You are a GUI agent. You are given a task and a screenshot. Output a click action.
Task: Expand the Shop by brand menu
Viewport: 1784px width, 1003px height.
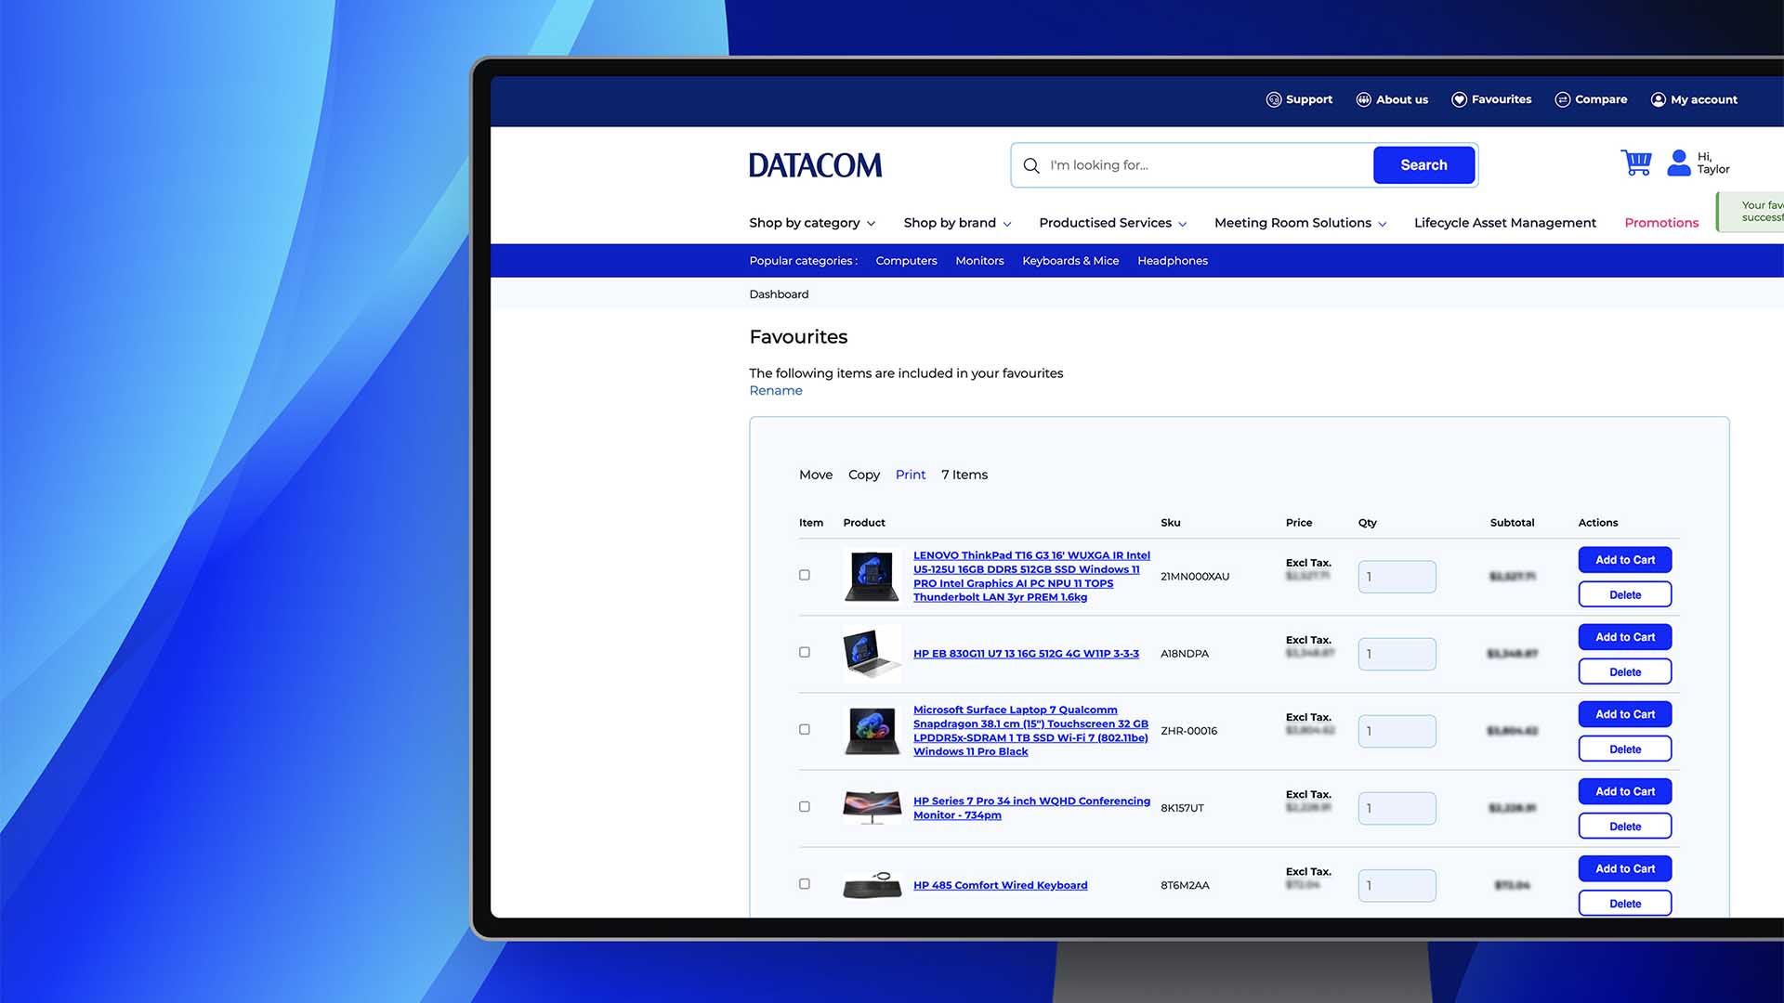click(957, 223)
